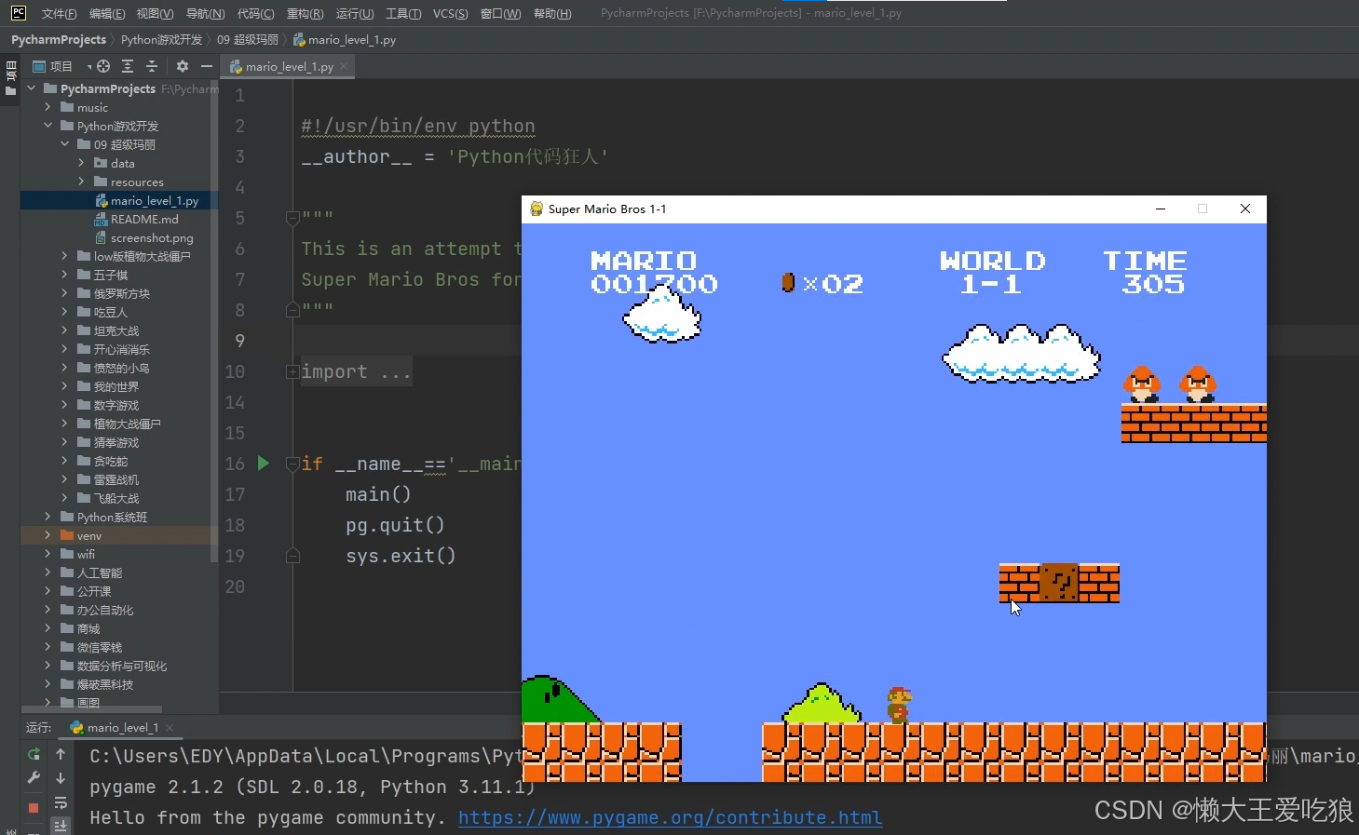Viewport: 1359px width, 835px height.
Task: Click the fold end marker on line 19
Action: coord(292,556)
